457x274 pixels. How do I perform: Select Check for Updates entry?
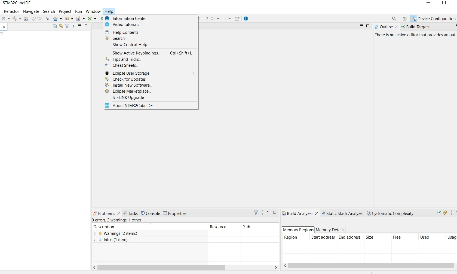click(x=151, y=79)
